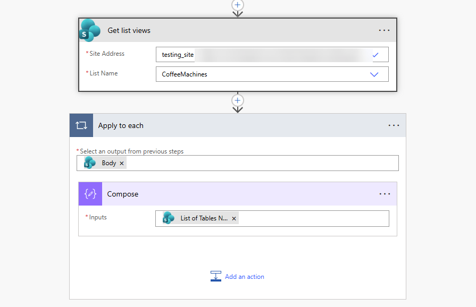
Task: Click the SharePoint icon on Get list views
Action: pos(90,30)
